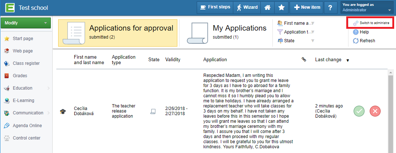Open Class register from sidebar
Viewport: 396px width, 153px height.
(26, 63)
